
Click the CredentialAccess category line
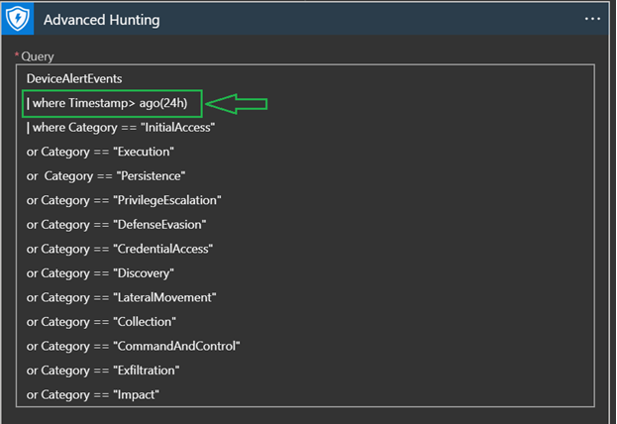pyautogui.click(x=120, y=249)
